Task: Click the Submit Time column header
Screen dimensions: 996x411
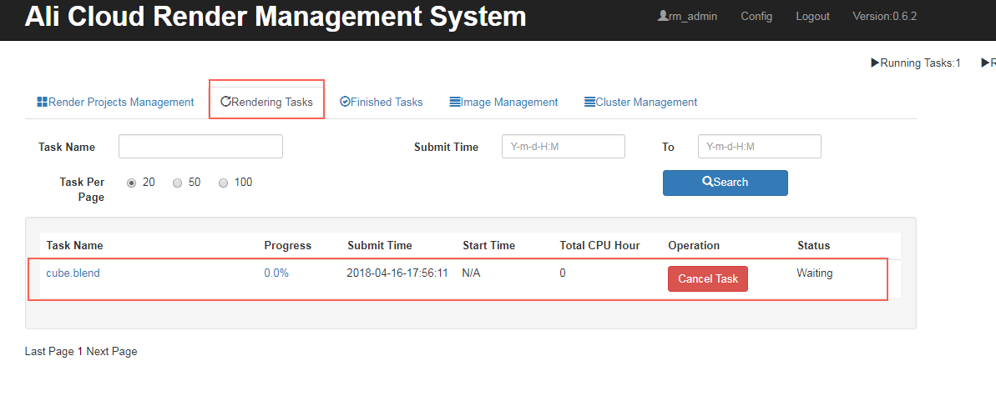Action: tap(380, 245)
